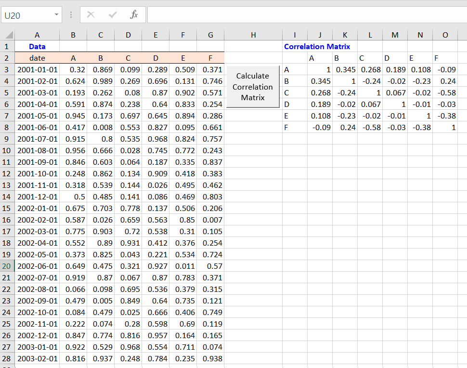Click inside the formula bar input
The image size is (467, 368).
[x=307, y=15]
